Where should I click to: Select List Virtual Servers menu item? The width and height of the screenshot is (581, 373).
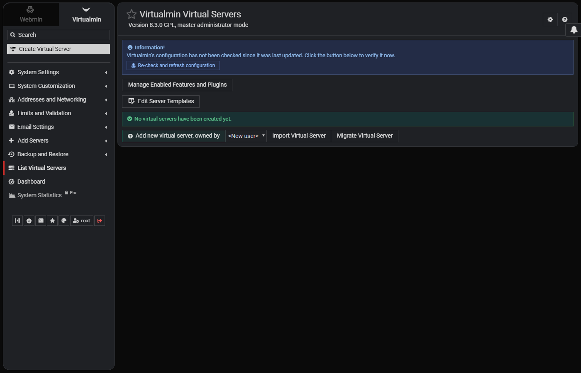(59, 168)
